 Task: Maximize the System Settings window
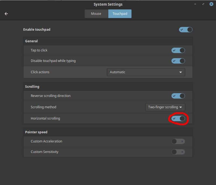203,4
